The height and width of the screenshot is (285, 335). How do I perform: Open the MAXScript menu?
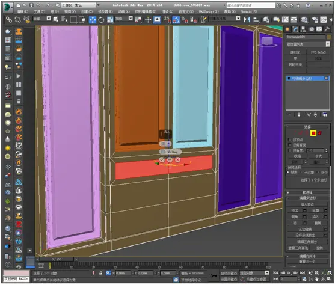pos(209,11)
